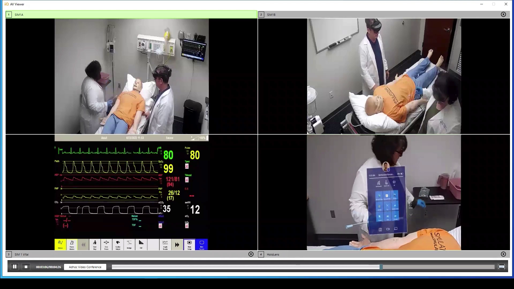This screenshot has height=289, width=514.
Task: Open Graph Trends on the monitor
Action: pos(165,244)
